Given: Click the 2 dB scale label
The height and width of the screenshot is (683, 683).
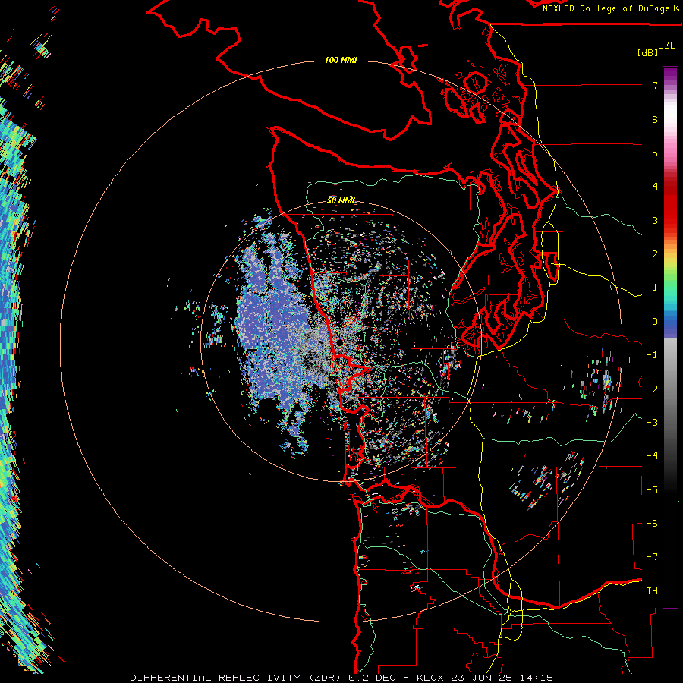Looking at the screenshot, I should click(x=655, y=254).
